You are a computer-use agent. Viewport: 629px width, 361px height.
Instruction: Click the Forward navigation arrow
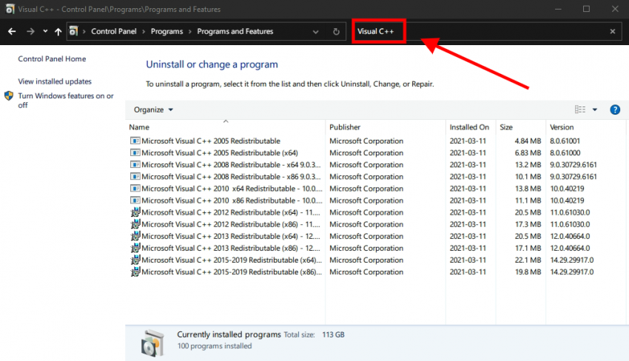(30, 32)
